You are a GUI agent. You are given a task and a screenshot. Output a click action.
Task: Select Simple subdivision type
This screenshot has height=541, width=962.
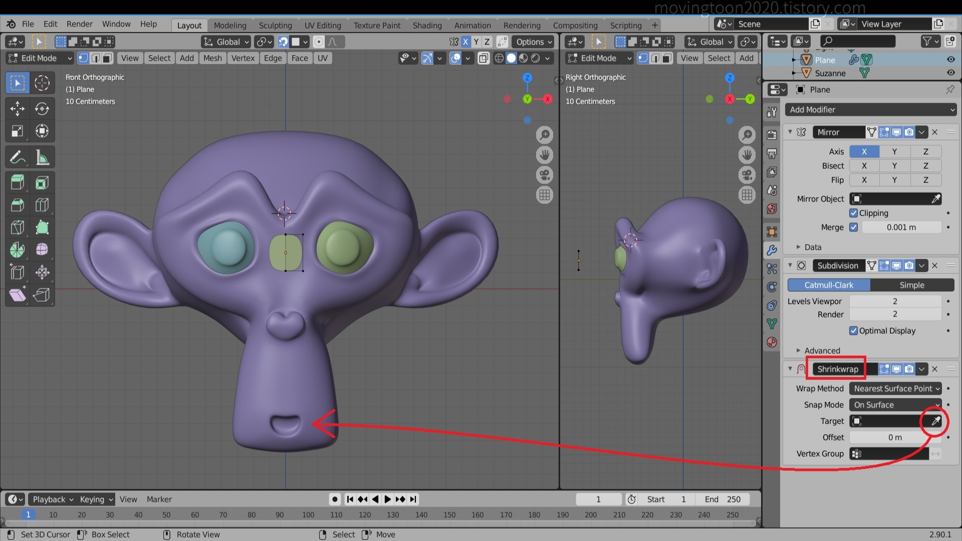912,285
